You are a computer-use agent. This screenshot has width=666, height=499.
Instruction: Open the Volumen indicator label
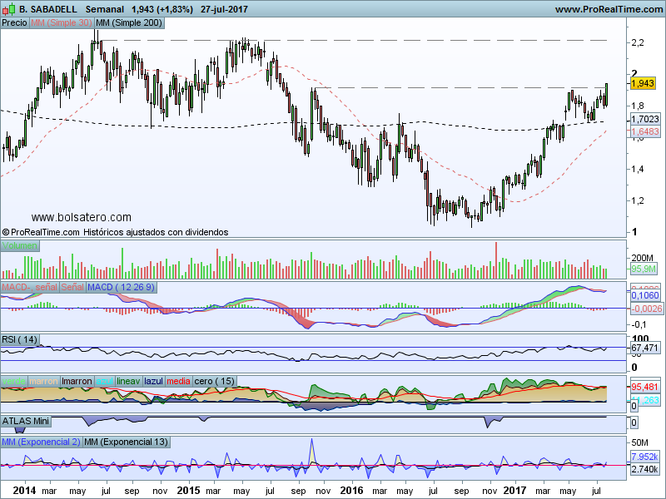22,245
